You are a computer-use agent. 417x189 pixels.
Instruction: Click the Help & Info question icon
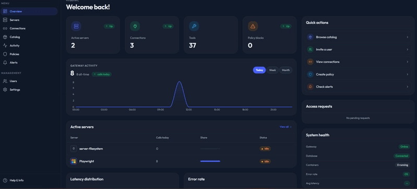point(5,180)
